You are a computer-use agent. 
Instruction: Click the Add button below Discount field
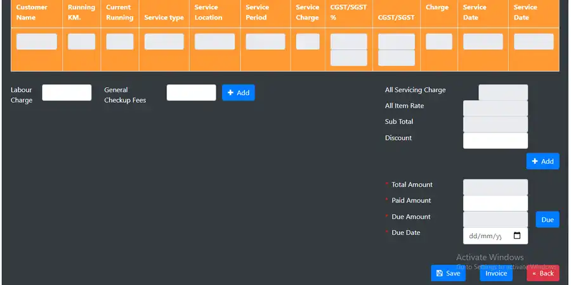(542, 161)
